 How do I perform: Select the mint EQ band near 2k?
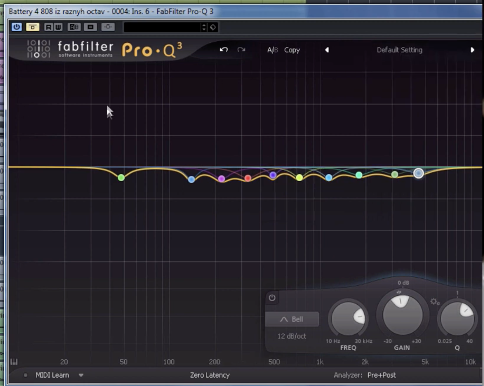pos(359,175)
